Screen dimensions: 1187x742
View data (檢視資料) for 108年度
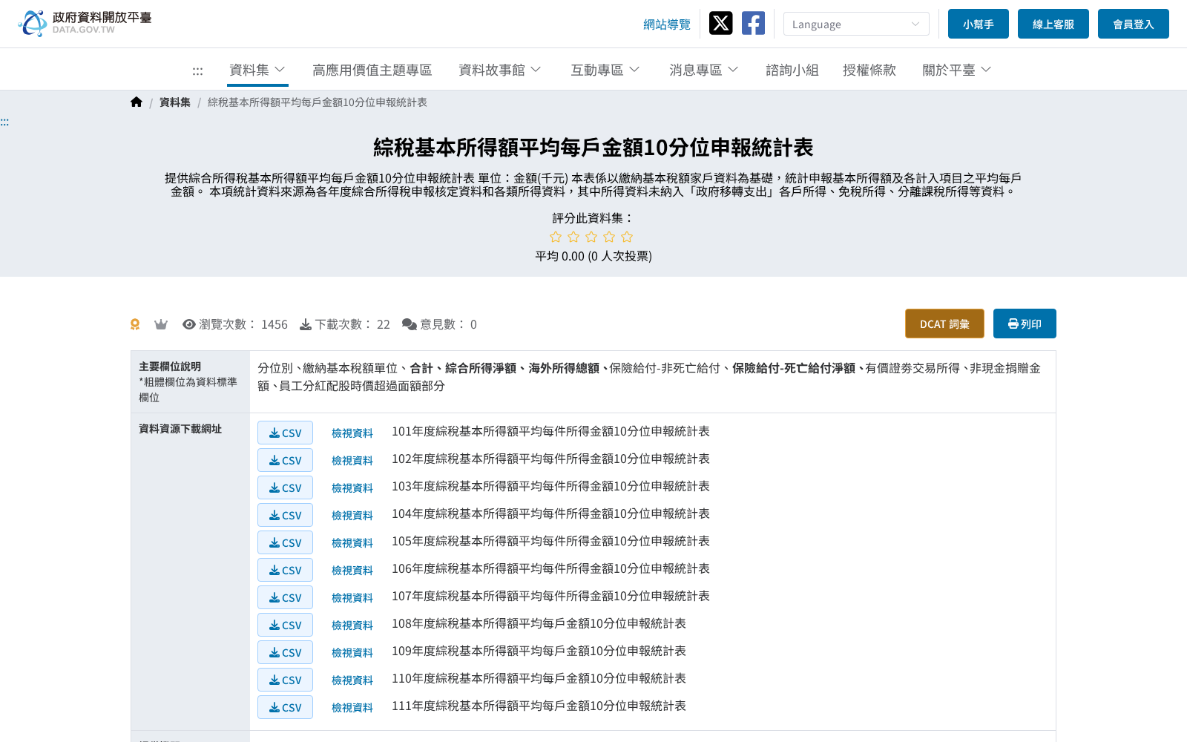pos(352,626)
